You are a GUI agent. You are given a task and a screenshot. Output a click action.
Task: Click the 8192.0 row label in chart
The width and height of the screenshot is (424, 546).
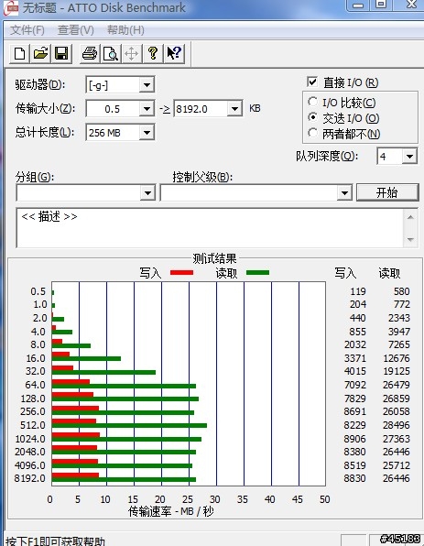(30, 478)
